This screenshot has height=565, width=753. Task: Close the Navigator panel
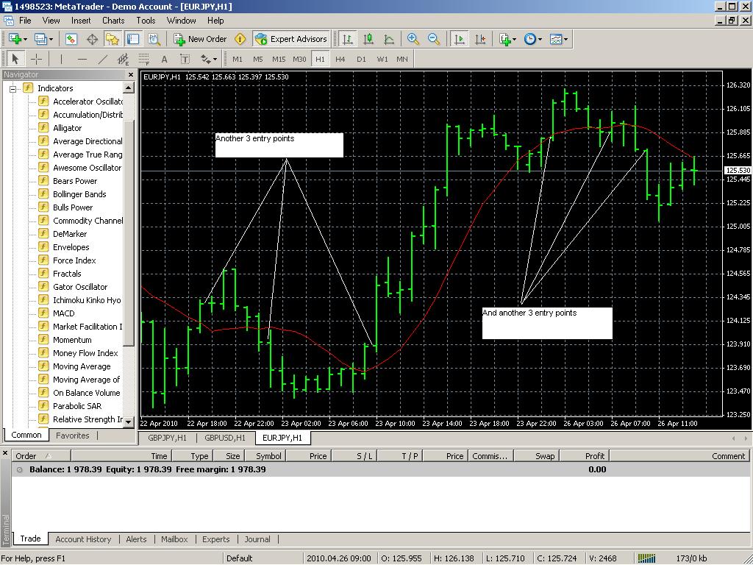tap(131, 74)
